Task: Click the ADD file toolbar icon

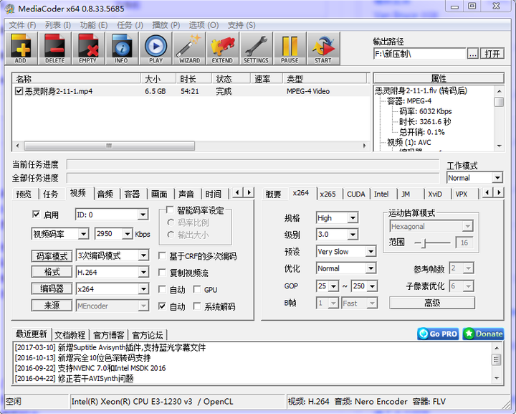Action: pyautogui.click(x=21, y=48)
